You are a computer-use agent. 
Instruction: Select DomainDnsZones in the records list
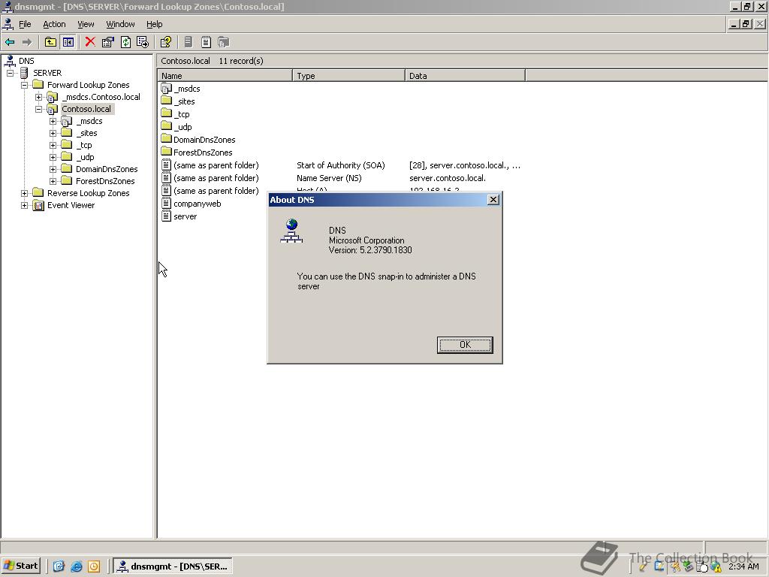pos(204,140)
